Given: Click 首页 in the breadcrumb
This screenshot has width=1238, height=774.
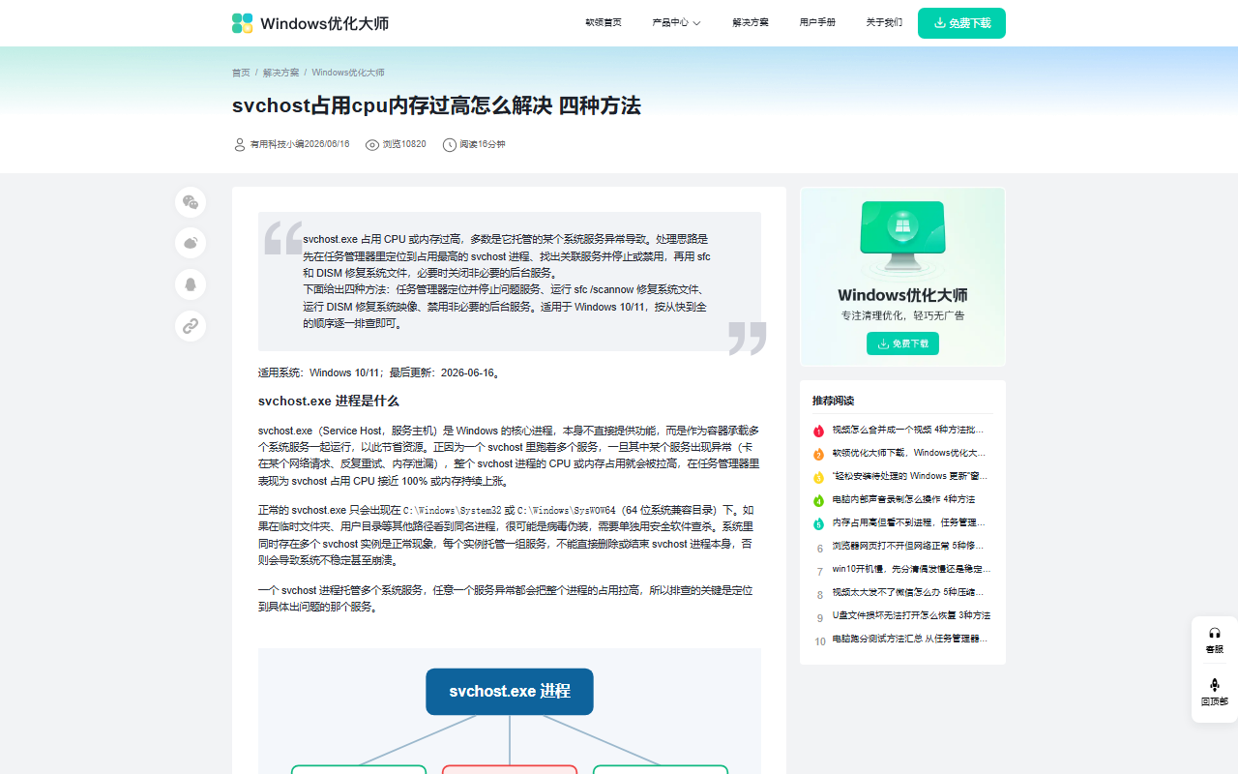Looking at the screenshot, I should click(241, 73).
